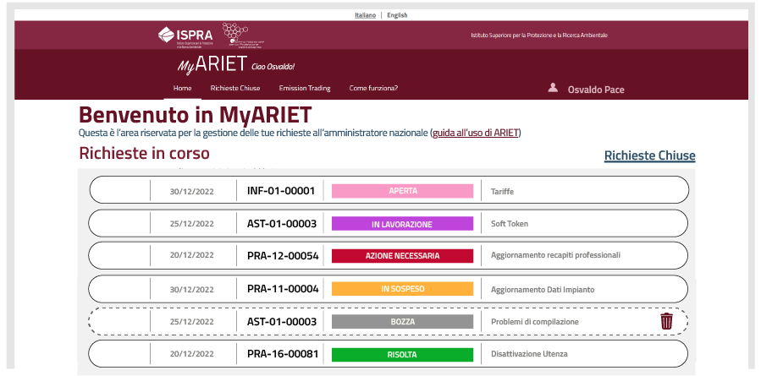Viewport: 761px width, 376px height.
Task: Open the guida all'uso di ARIET link
Action: click(475, 133)
